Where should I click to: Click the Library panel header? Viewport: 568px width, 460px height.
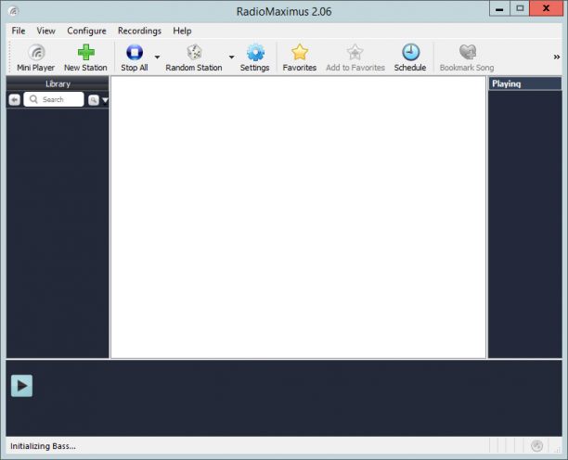point(58,84)
